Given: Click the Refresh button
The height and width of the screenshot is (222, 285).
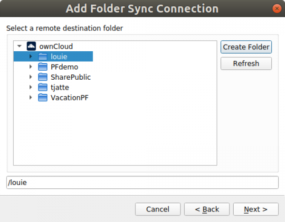Looking at the screenshot, I should coord(246,64).
